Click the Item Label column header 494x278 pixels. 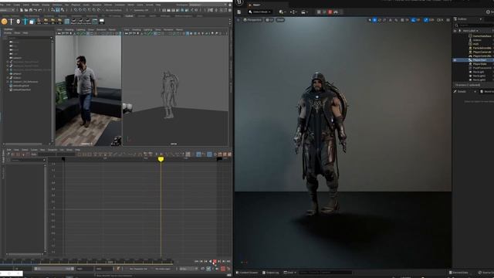tap(471, 31)
